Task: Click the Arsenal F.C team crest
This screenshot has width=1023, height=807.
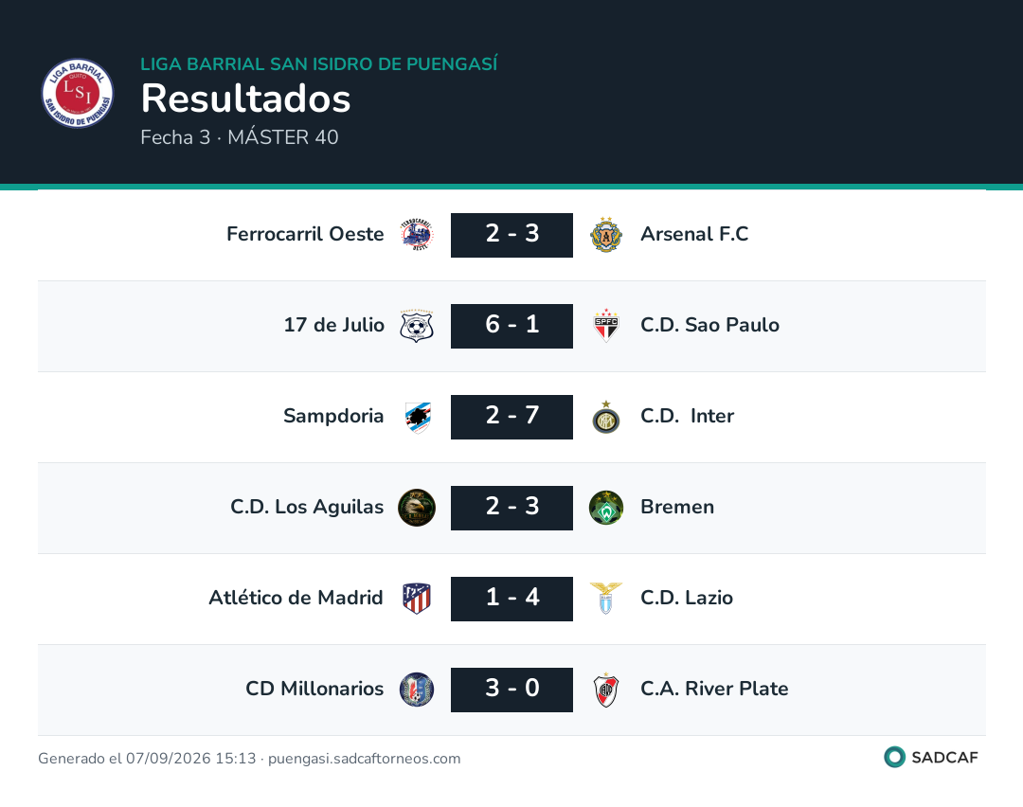Action: (606, 235)
